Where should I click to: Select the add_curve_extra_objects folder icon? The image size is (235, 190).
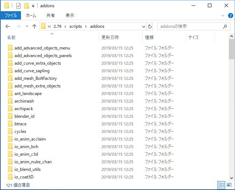10,63
